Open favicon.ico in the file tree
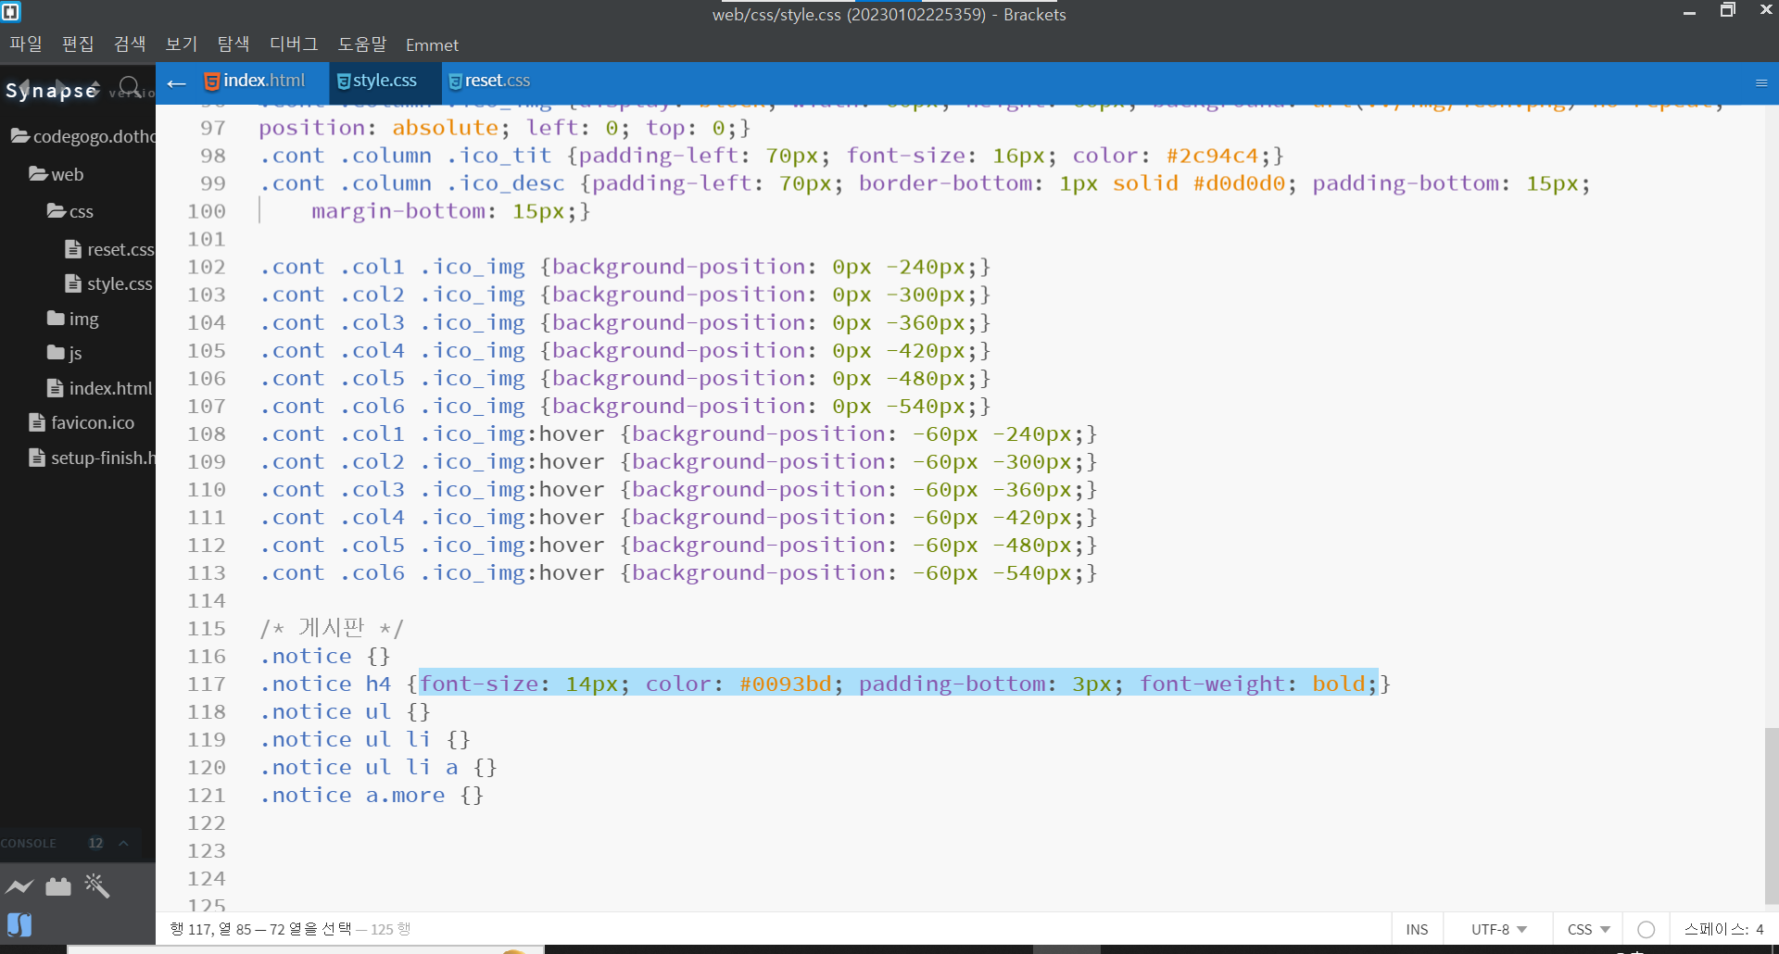Image resolution: width=1779 pixels, height=954 pixels. click(82, 422)
